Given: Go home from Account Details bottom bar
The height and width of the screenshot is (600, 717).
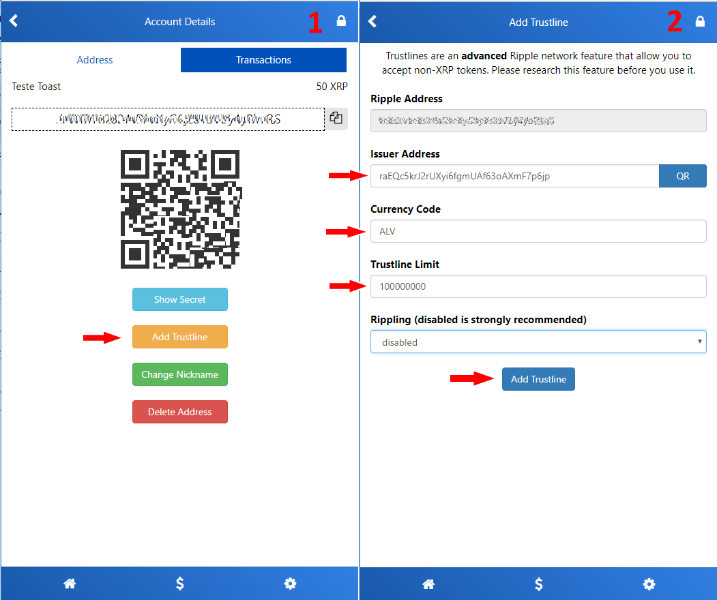Looking at the screenshot, I should click(69, 584).
